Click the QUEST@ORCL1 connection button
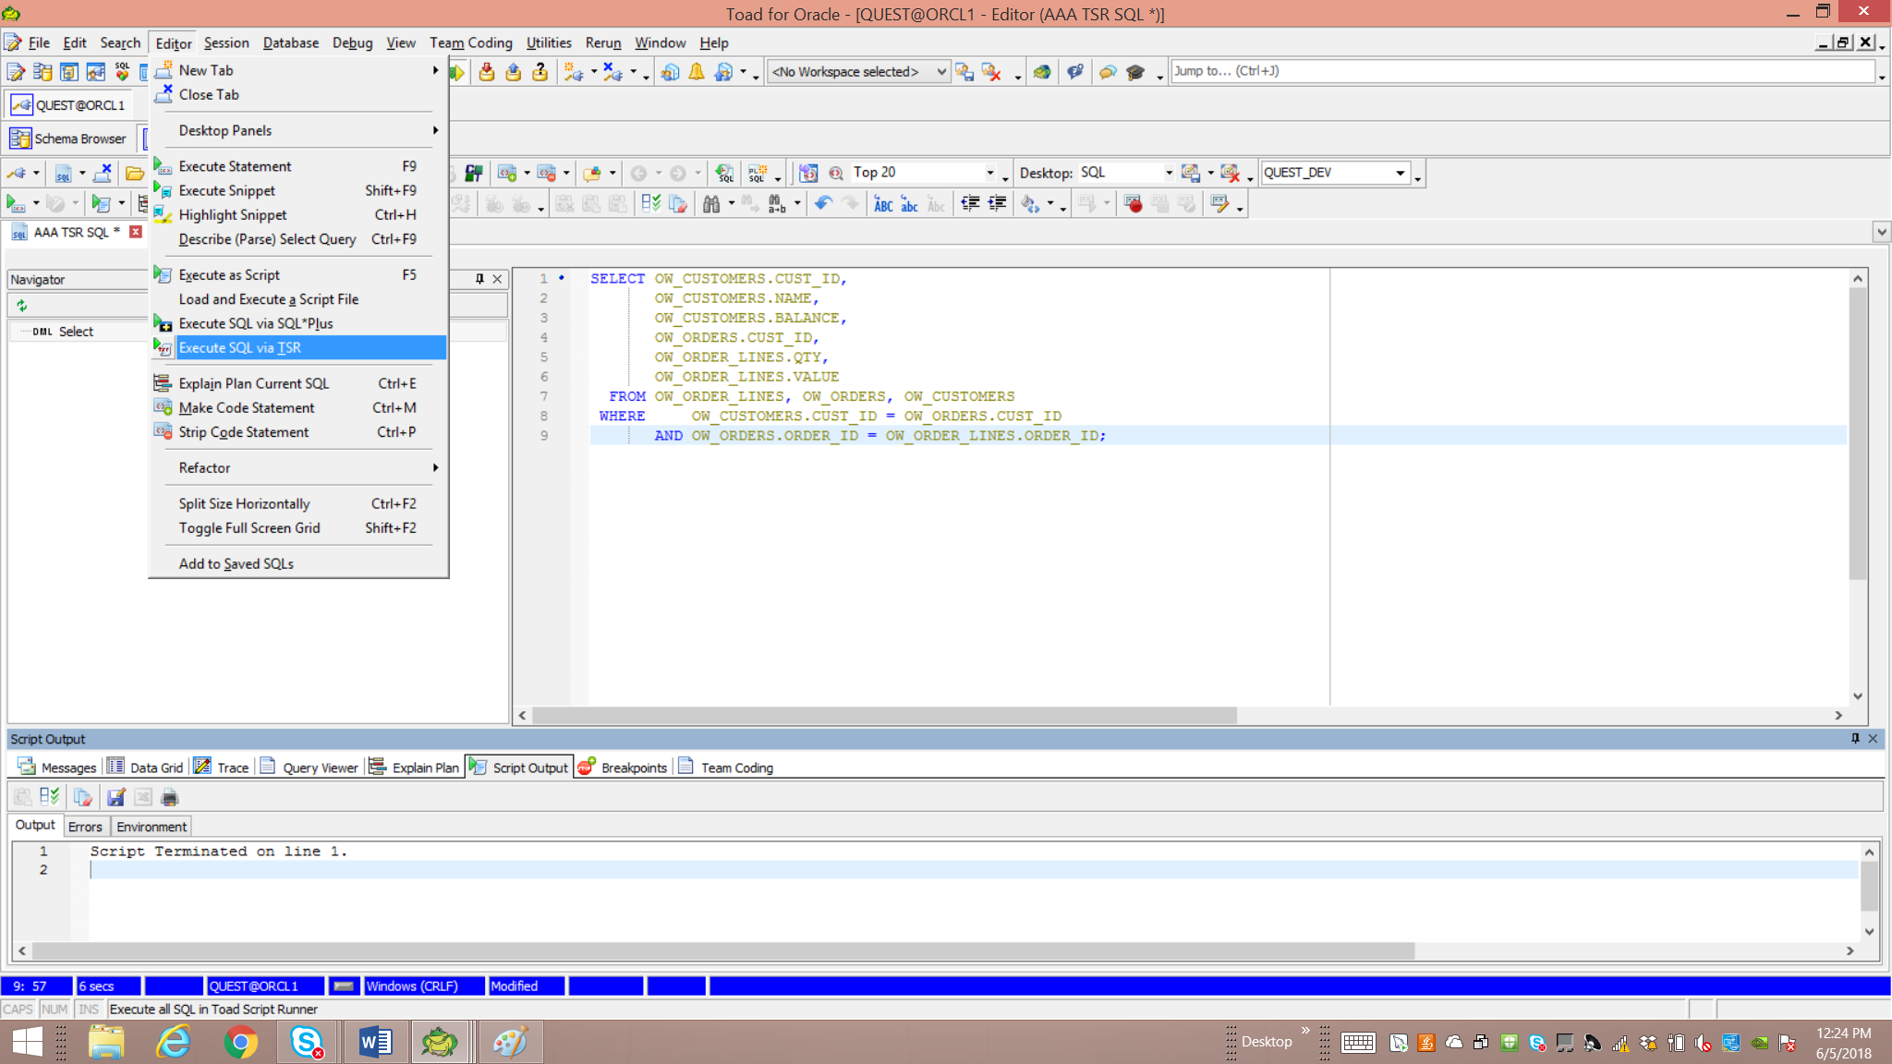The width and height of the screenshot is (1892, 1064). point(68,105)
